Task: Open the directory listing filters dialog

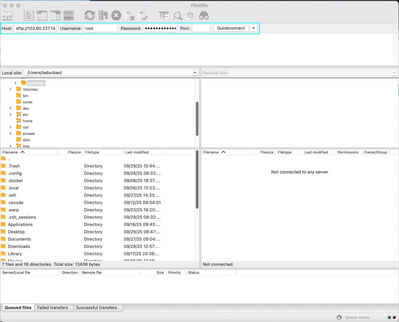Action: pyautogui.click(x=164, y=15)
